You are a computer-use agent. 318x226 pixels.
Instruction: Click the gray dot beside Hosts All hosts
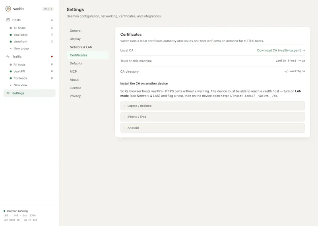tap(11, 28)
